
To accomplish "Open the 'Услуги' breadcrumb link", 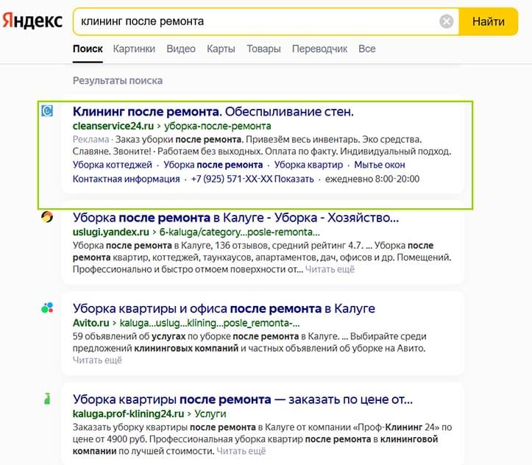I will pyautogui.click(x=210, y=414).
